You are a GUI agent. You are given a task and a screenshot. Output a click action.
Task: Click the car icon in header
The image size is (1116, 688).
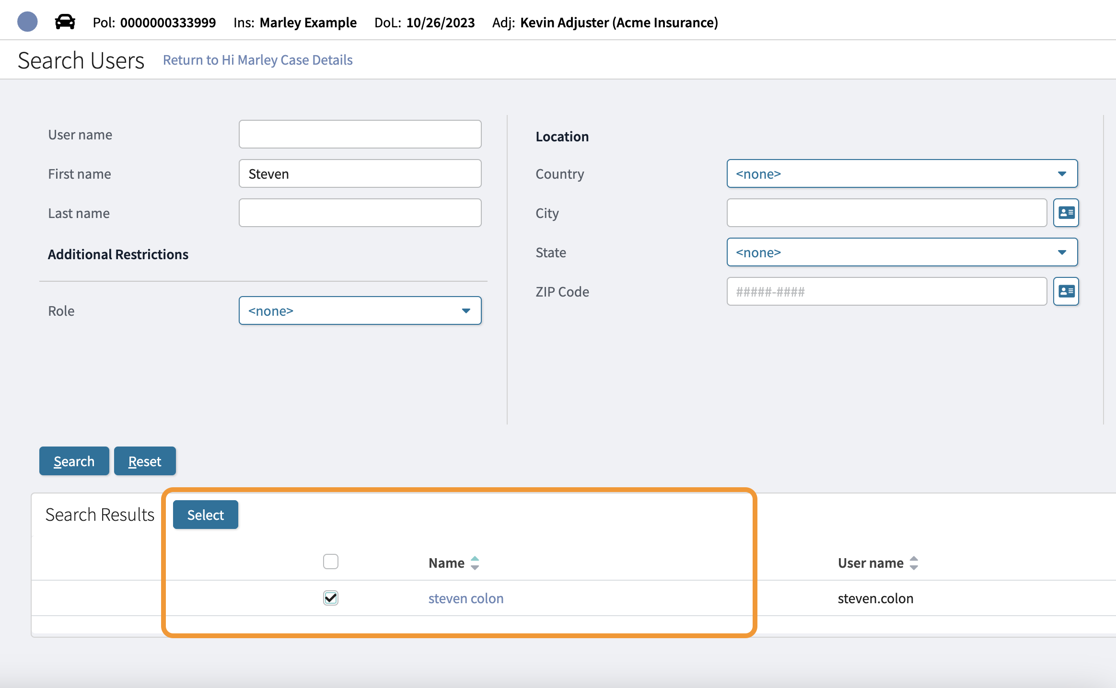pyautogui.click(x=65, y=22)
